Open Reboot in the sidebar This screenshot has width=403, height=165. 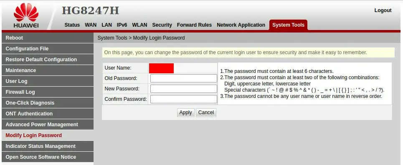(x=48, y=38)
